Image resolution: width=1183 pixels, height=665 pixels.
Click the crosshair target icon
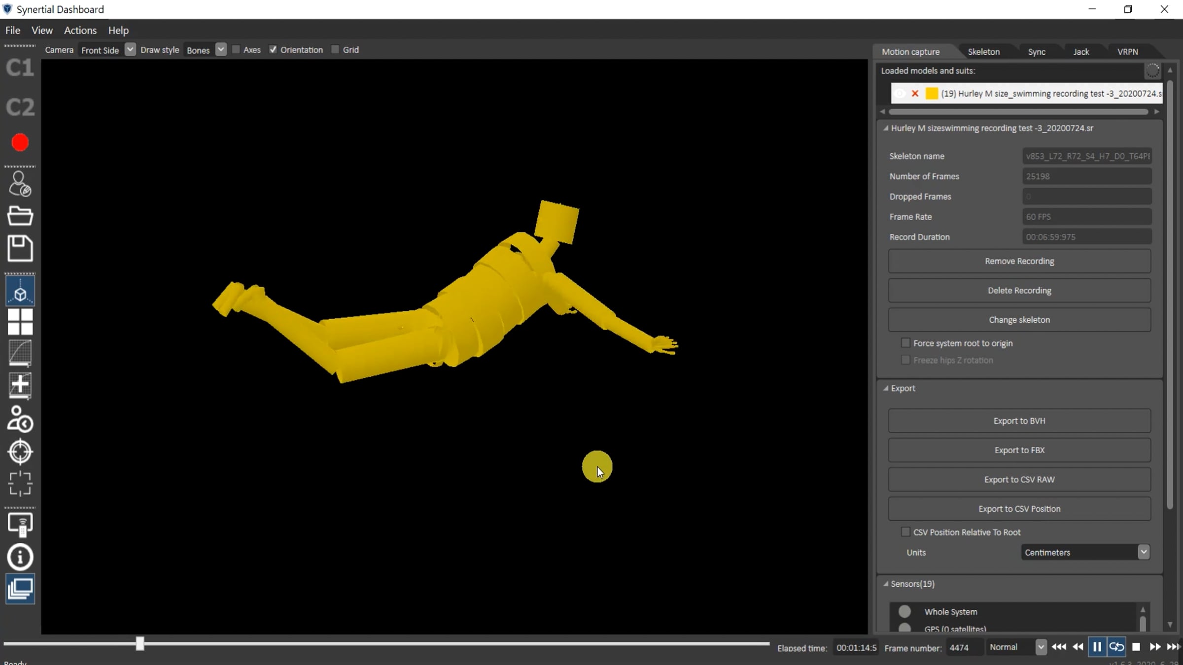(20, 451)
